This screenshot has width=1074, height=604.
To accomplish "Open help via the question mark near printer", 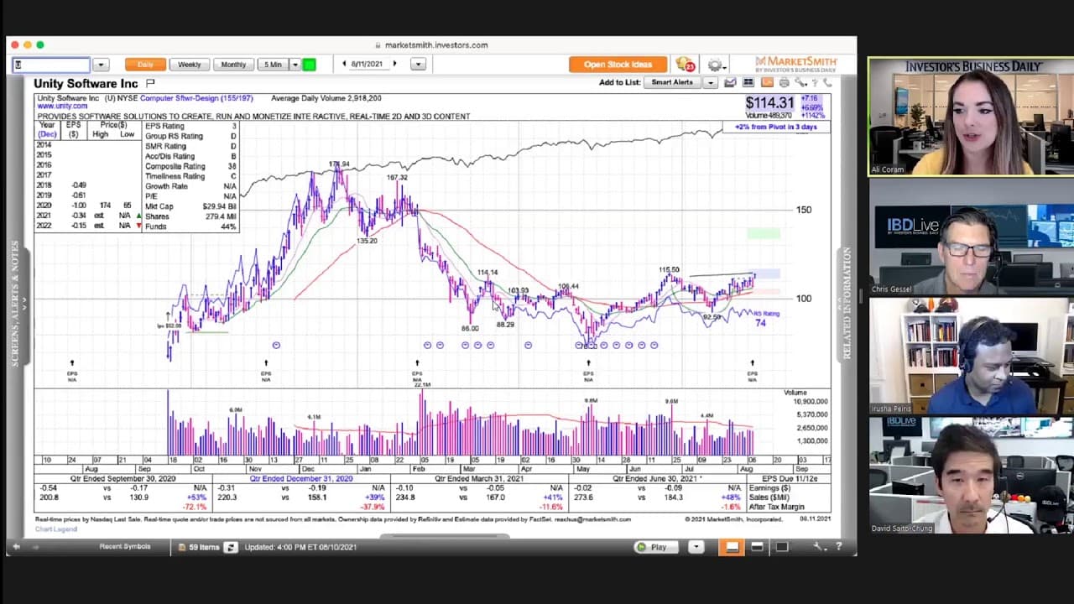I will tap(814, 82).
